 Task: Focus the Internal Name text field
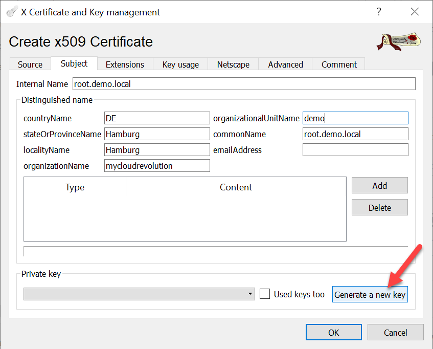[243, 84]
